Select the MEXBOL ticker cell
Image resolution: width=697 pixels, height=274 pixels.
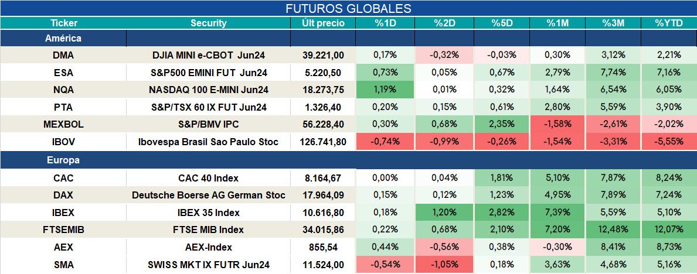[x=63, y=125]
